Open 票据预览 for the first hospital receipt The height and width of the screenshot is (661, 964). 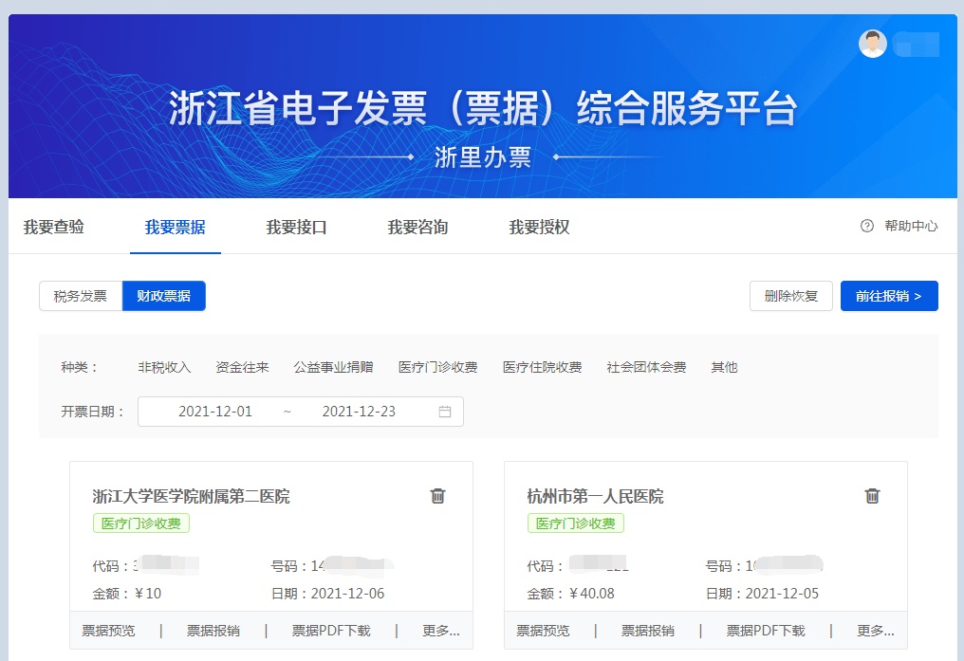click(x=108, y=631)
